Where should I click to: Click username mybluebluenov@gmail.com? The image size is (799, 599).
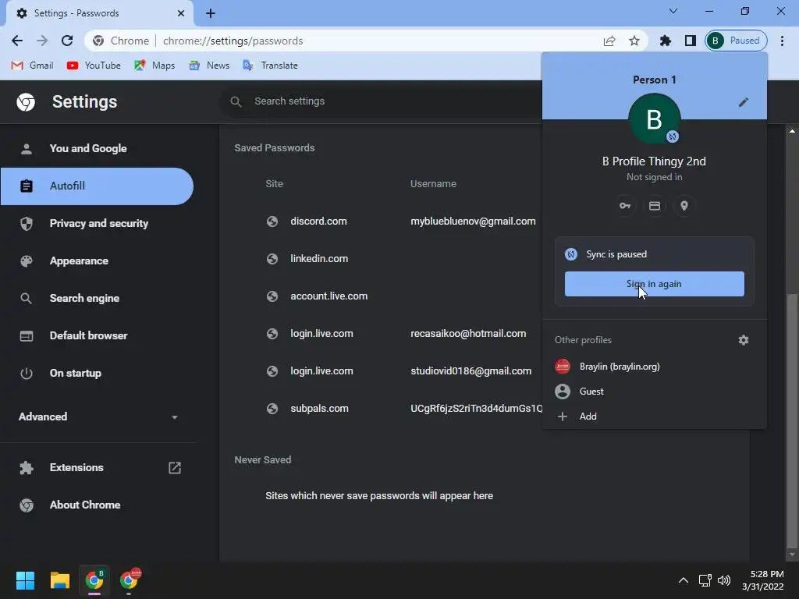[x=473, y=221]
